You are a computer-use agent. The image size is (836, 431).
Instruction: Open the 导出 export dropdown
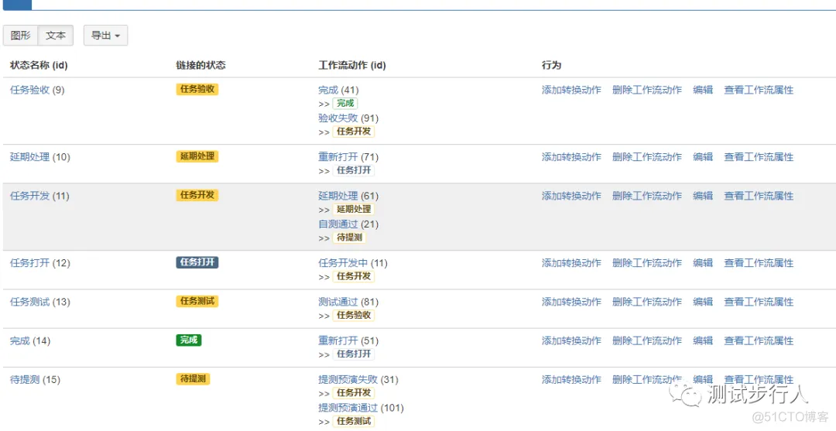pyautogui.click(x=105, y=36)
